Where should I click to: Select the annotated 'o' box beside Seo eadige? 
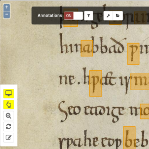click(145, 112)
